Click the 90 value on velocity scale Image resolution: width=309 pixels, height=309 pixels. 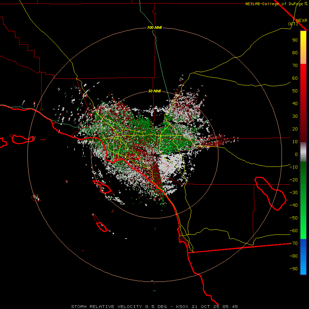click(295, 40)
